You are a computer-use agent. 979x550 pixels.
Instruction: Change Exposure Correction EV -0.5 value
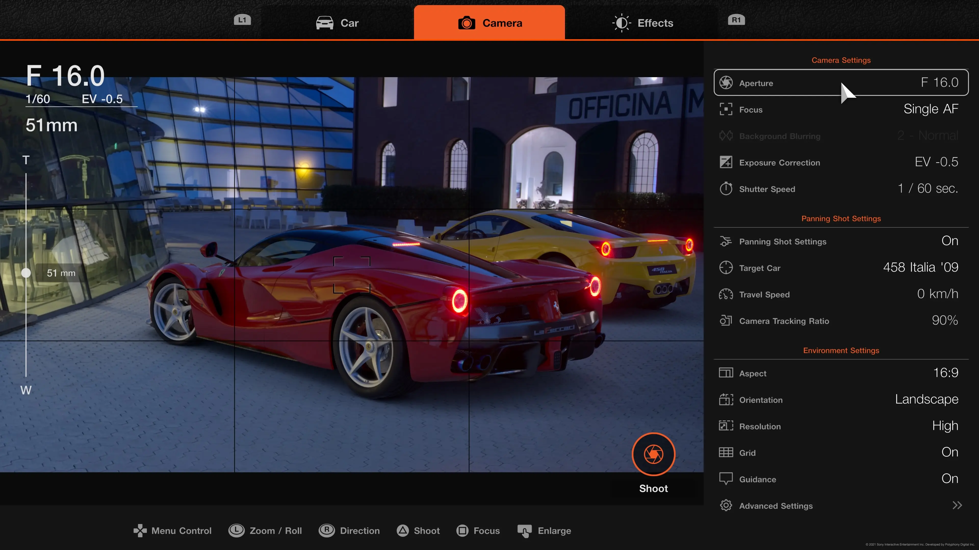(x=936, y=162)
